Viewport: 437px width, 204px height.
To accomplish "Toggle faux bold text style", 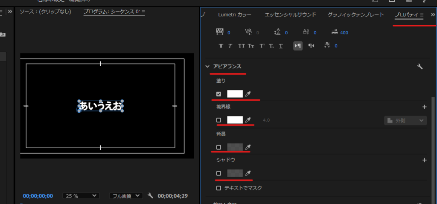I will coord(221,46).
